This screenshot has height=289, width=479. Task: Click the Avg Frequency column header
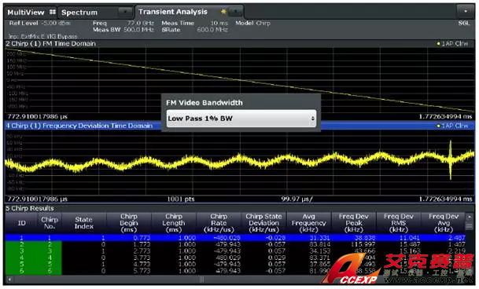pyautogui.click(x=308, y=223)
